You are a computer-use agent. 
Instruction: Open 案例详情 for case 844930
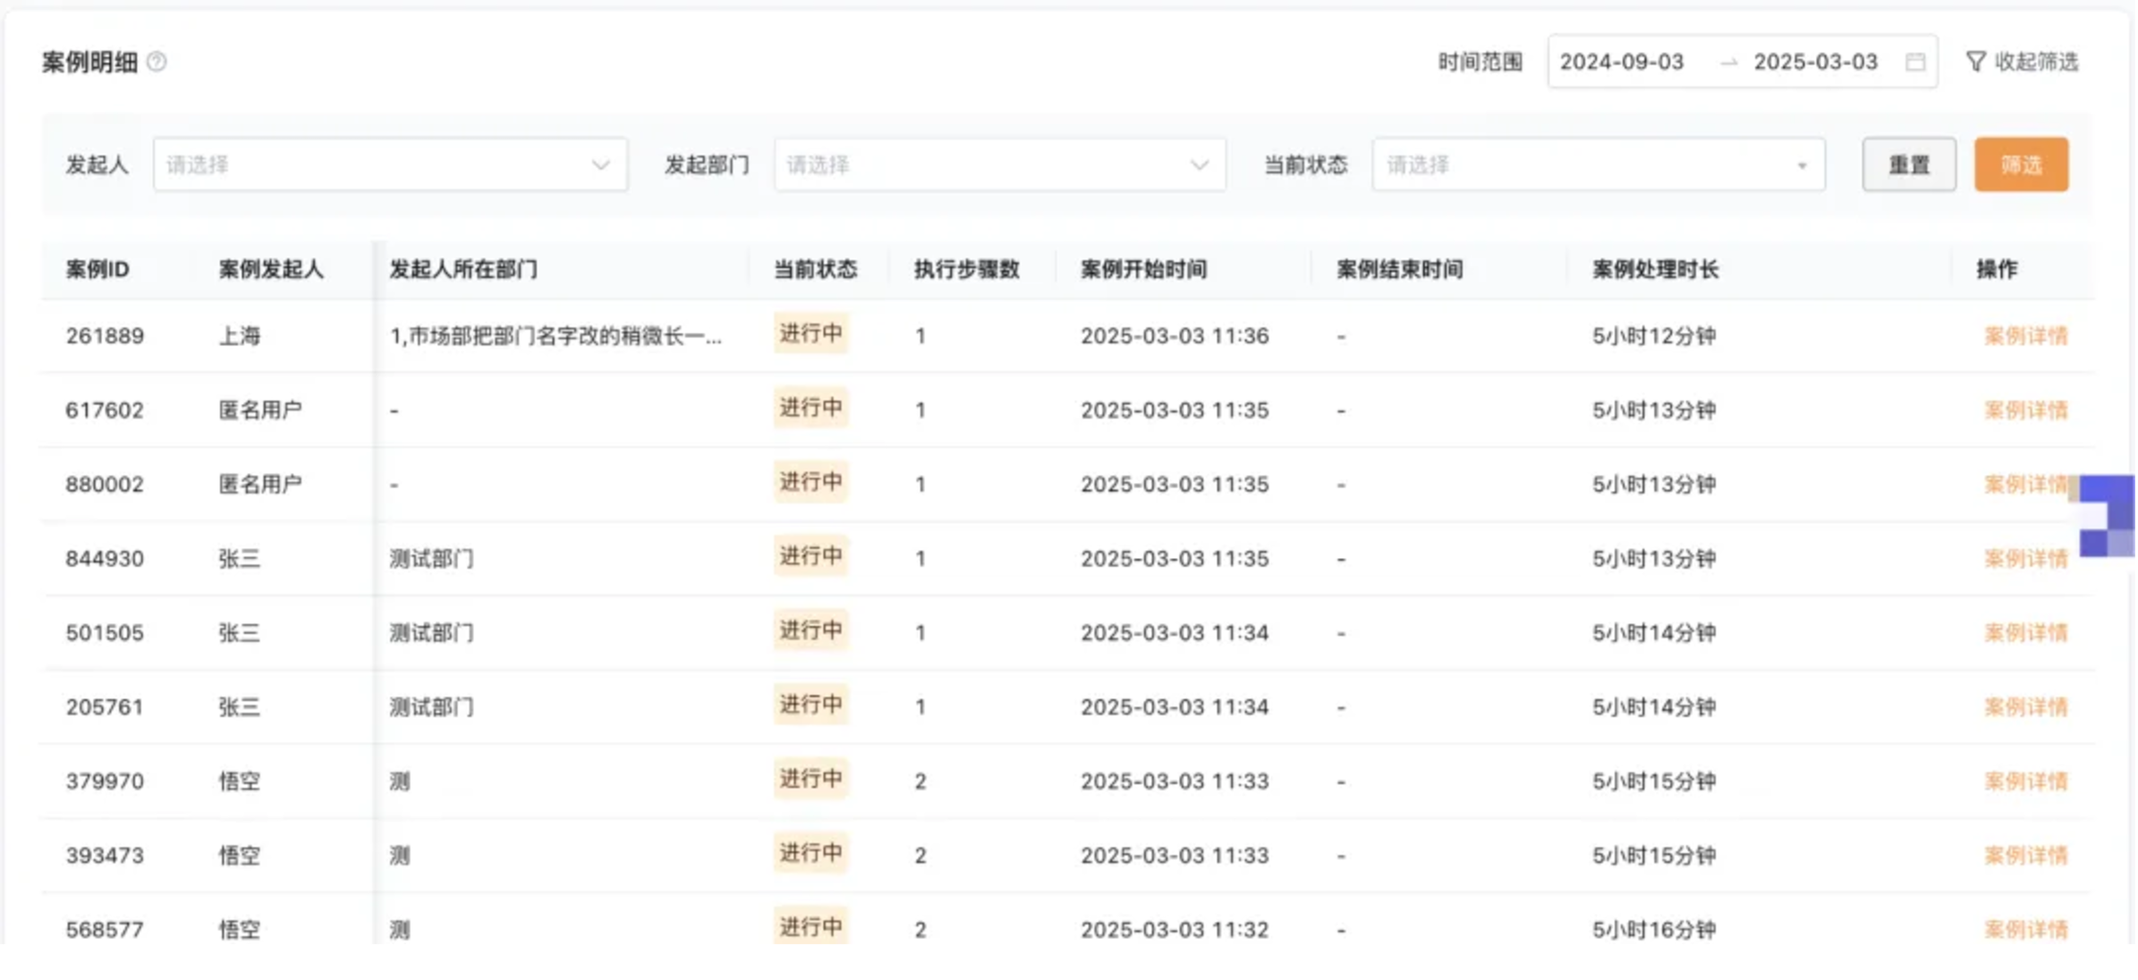pyautogui.click(x=2026, y=559)
